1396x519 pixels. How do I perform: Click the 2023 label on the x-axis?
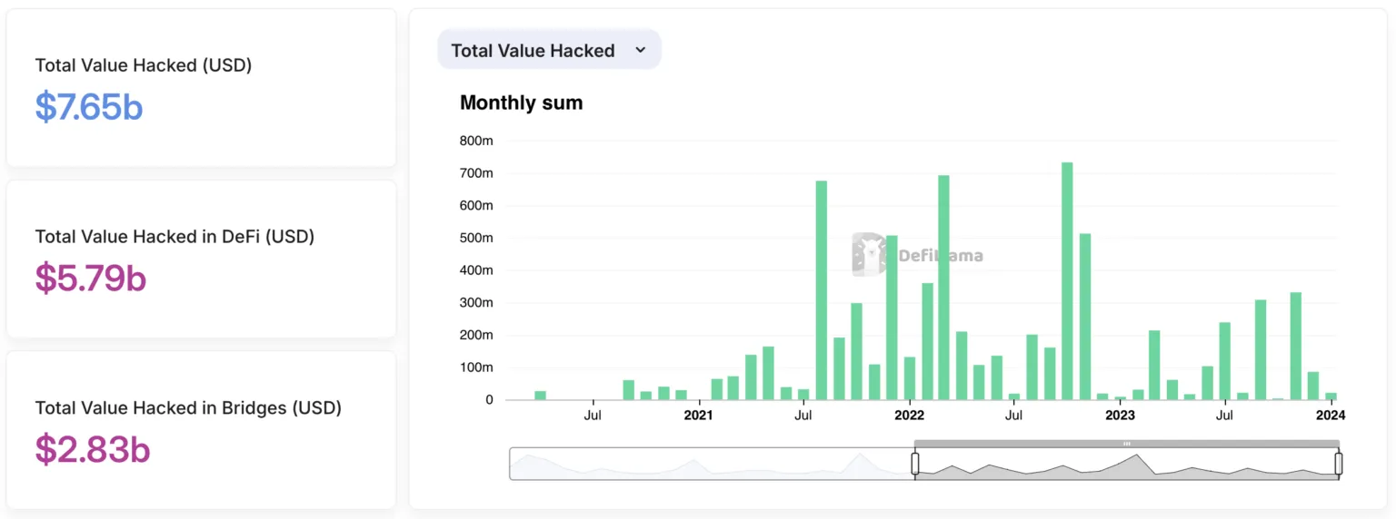click(x=1120, y=416)
